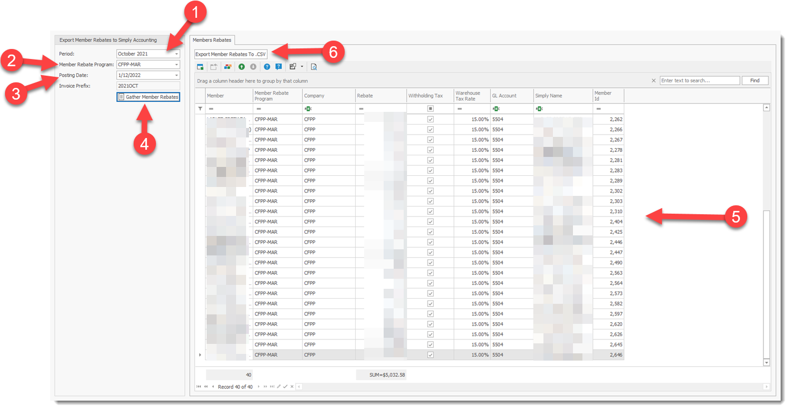Commit changes with the checkmark navigator icon
The height and width of the screenshot is (409, 789).
[285, 386]
